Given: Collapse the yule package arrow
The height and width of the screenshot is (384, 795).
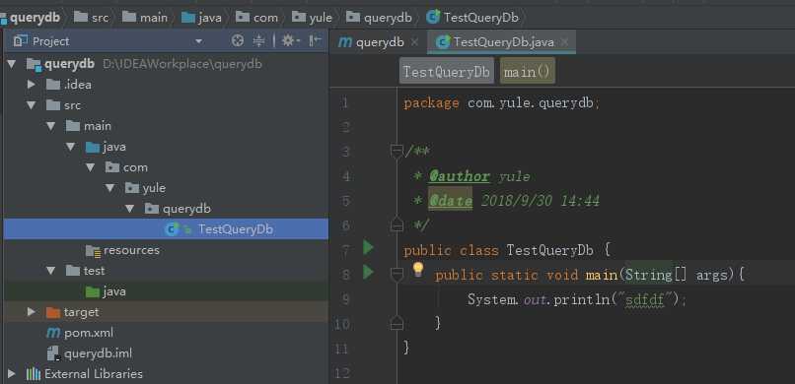Looking at the screenshot, I should [x=110, y=188].
